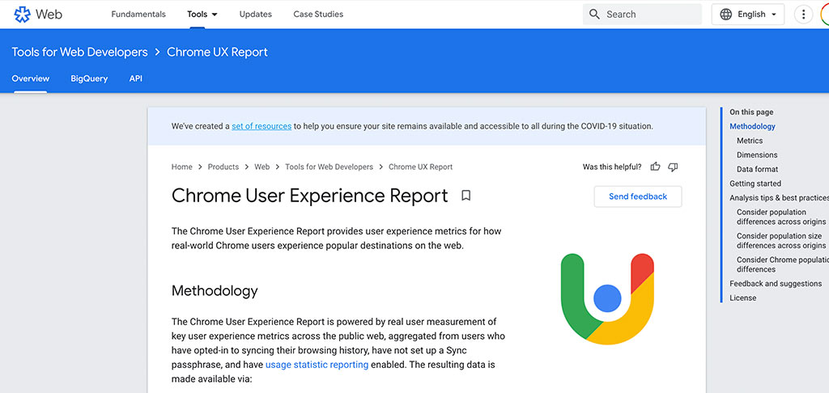Screen dimensions: 829x393
Task: Click the Web logo icon
Action: [22, 15]
